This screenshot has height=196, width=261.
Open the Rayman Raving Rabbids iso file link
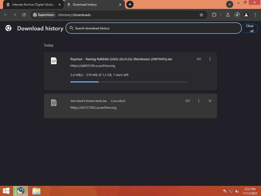(x=121, y=59)
